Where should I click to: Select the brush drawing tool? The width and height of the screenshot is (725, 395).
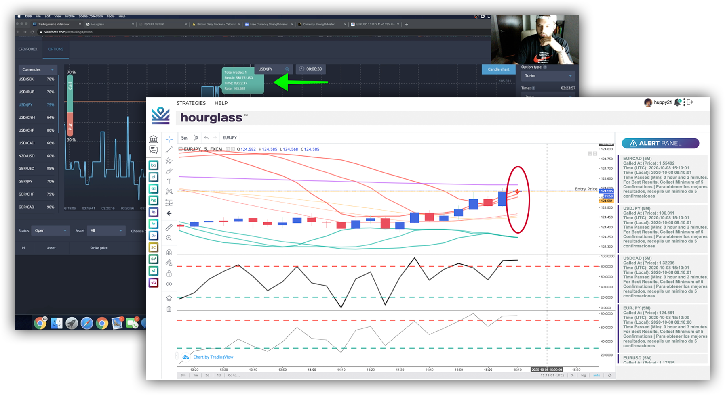pos(169,171)
